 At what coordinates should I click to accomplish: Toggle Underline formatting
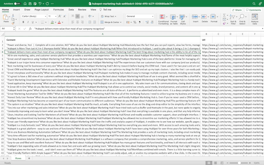33,22
